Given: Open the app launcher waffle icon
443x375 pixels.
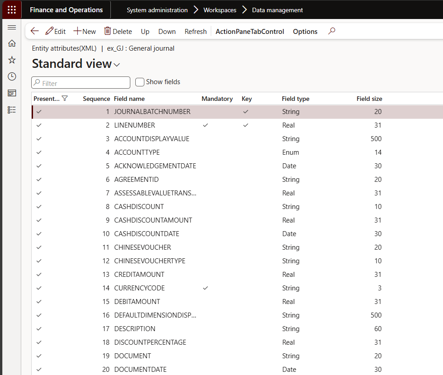Looking at the screenshot, I should (x=12, y=10).
